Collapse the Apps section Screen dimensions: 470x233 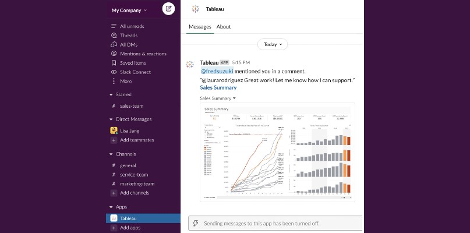pyautogui.click(x=111, y=207)
